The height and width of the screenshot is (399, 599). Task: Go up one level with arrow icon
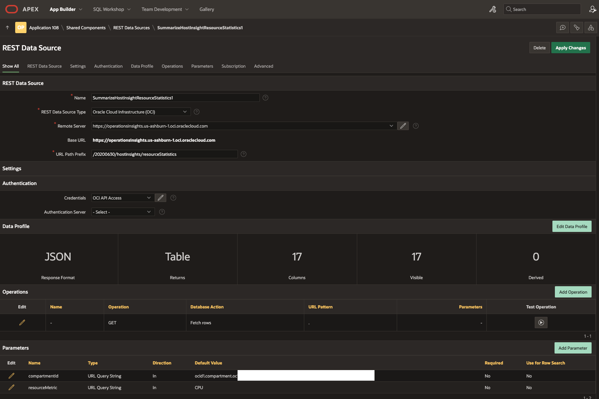(7, 27)
